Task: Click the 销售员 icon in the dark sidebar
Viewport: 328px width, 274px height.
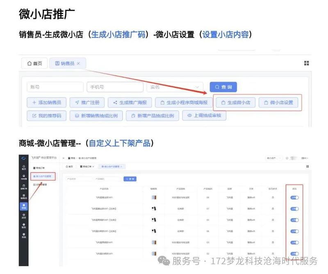Action: click(23, 197)
